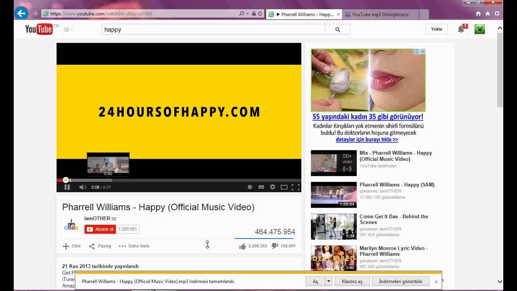Click Ekle to add to playlist
This screenshot has height=291, width=517.
(71, 246)
